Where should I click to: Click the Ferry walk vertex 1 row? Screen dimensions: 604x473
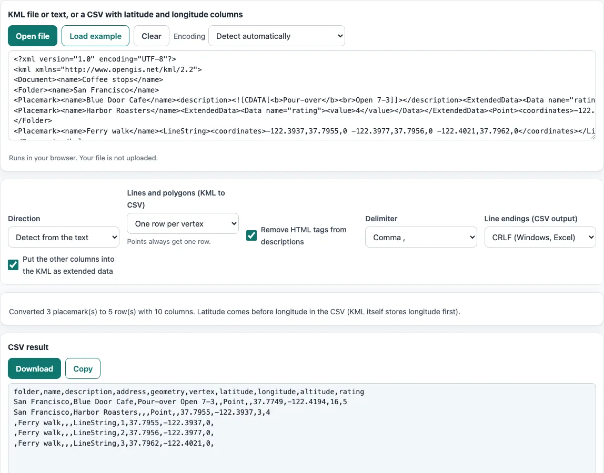point(114,423)
